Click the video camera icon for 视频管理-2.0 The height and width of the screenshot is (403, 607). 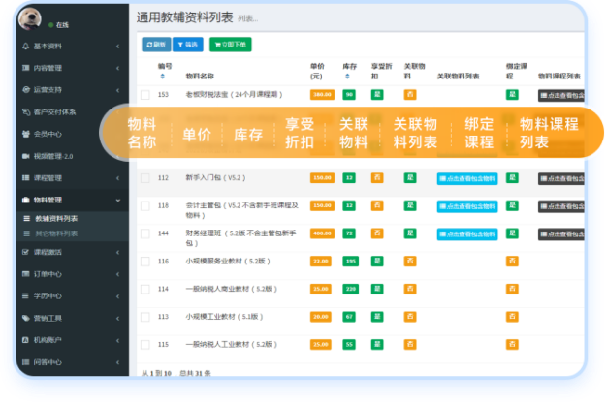point(25,156)
